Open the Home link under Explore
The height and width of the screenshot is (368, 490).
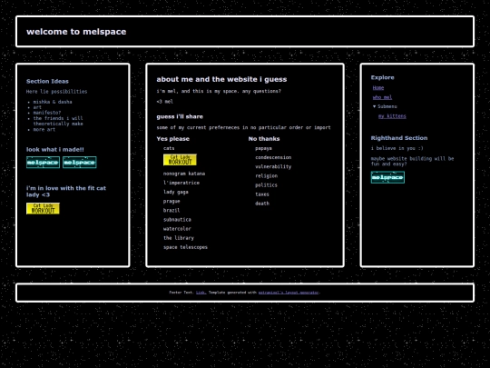[378, 88]
